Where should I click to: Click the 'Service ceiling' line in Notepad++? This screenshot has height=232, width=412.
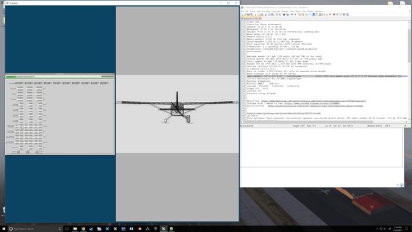coord(277,66)
